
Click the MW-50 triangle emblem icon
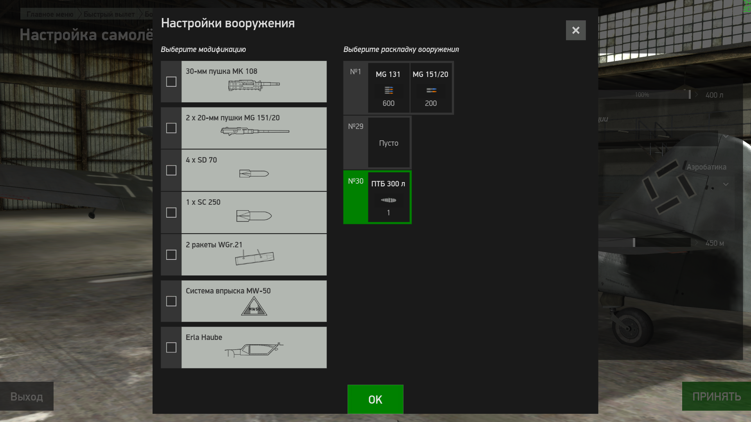[254, 306]
